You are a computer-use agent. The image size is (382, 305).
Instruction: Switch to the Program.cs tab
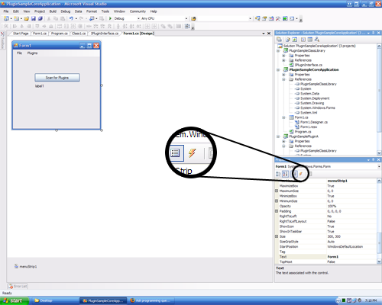[60, 34]
